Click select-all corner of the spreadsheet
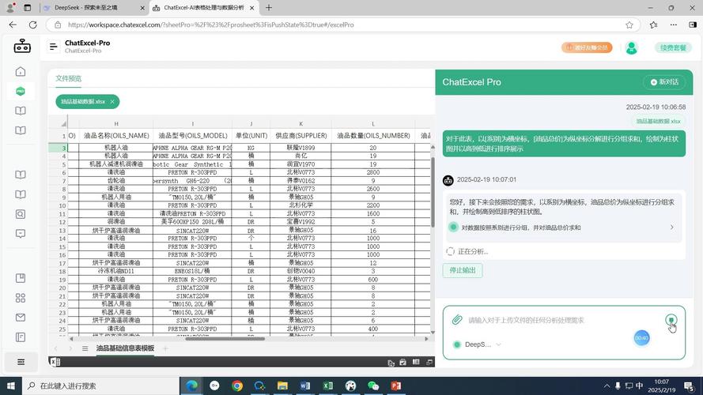Image resolution: width=703 pixels, height=395 pixels. pyautogui.click(x=62, y=123)
